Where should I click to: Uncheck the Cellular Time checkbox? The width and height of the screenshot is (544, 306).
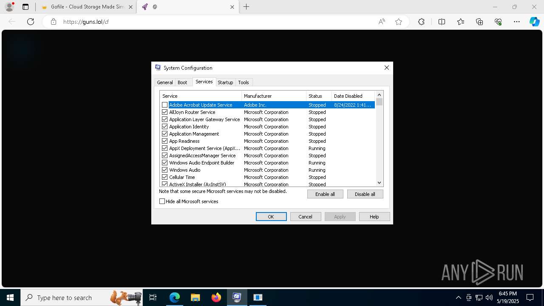click(165, 177)
